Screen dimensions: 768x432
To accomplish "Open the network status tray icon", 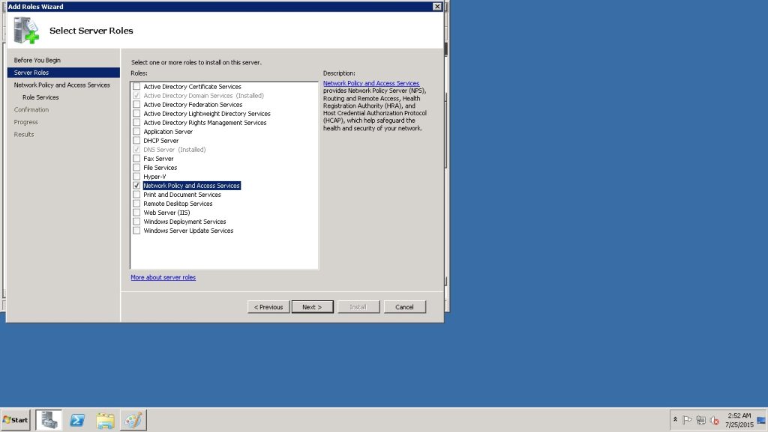I will tap(700, 420).
